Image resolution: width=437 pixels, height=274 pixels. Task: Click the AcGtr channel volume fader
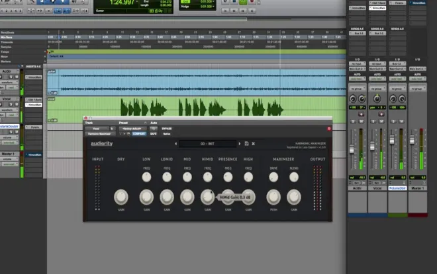tap(352, 149)
